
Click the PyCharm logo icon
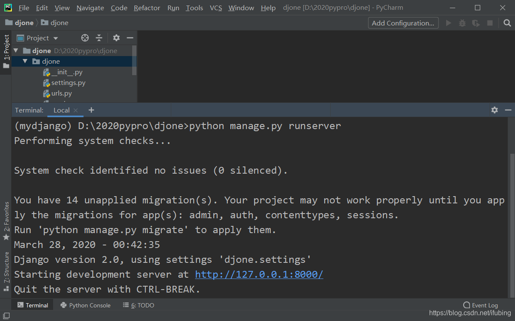click(x=8, y=8)
